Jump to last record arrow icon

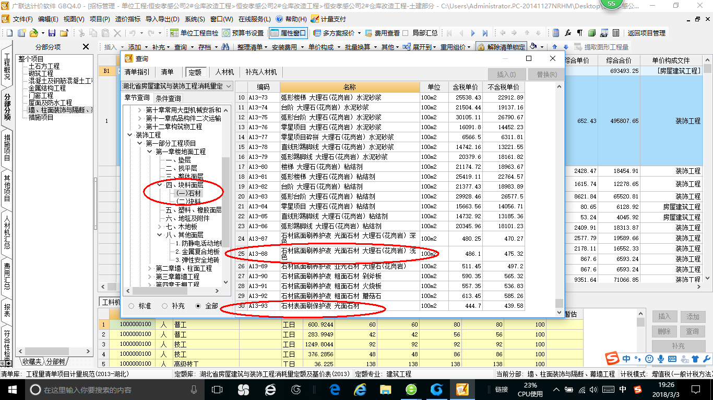[x=485, y=33]
